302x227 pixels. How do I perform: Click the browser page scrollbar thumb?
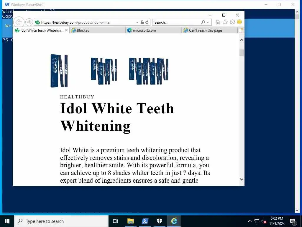point(242,53)
